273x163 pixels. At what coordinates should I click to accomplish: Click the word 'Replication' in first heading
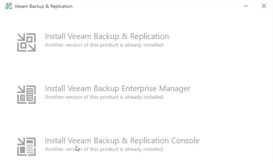(x=149, y=36)
